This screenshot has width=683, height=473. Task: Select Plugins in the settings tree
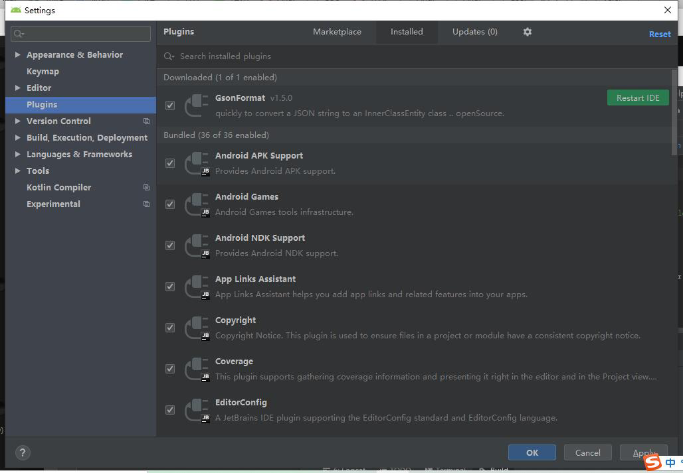(x=80, y=105)
